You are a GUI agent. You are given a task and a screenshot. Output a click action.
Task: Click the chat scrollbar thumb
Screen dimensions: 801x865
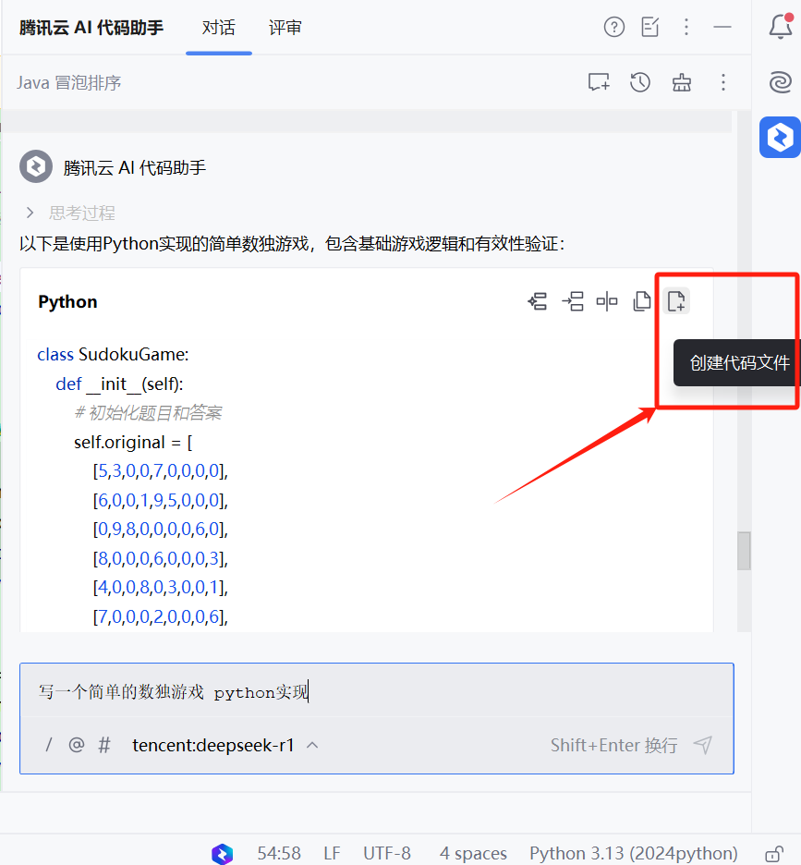pyautogui.click(x=744, y=551)
